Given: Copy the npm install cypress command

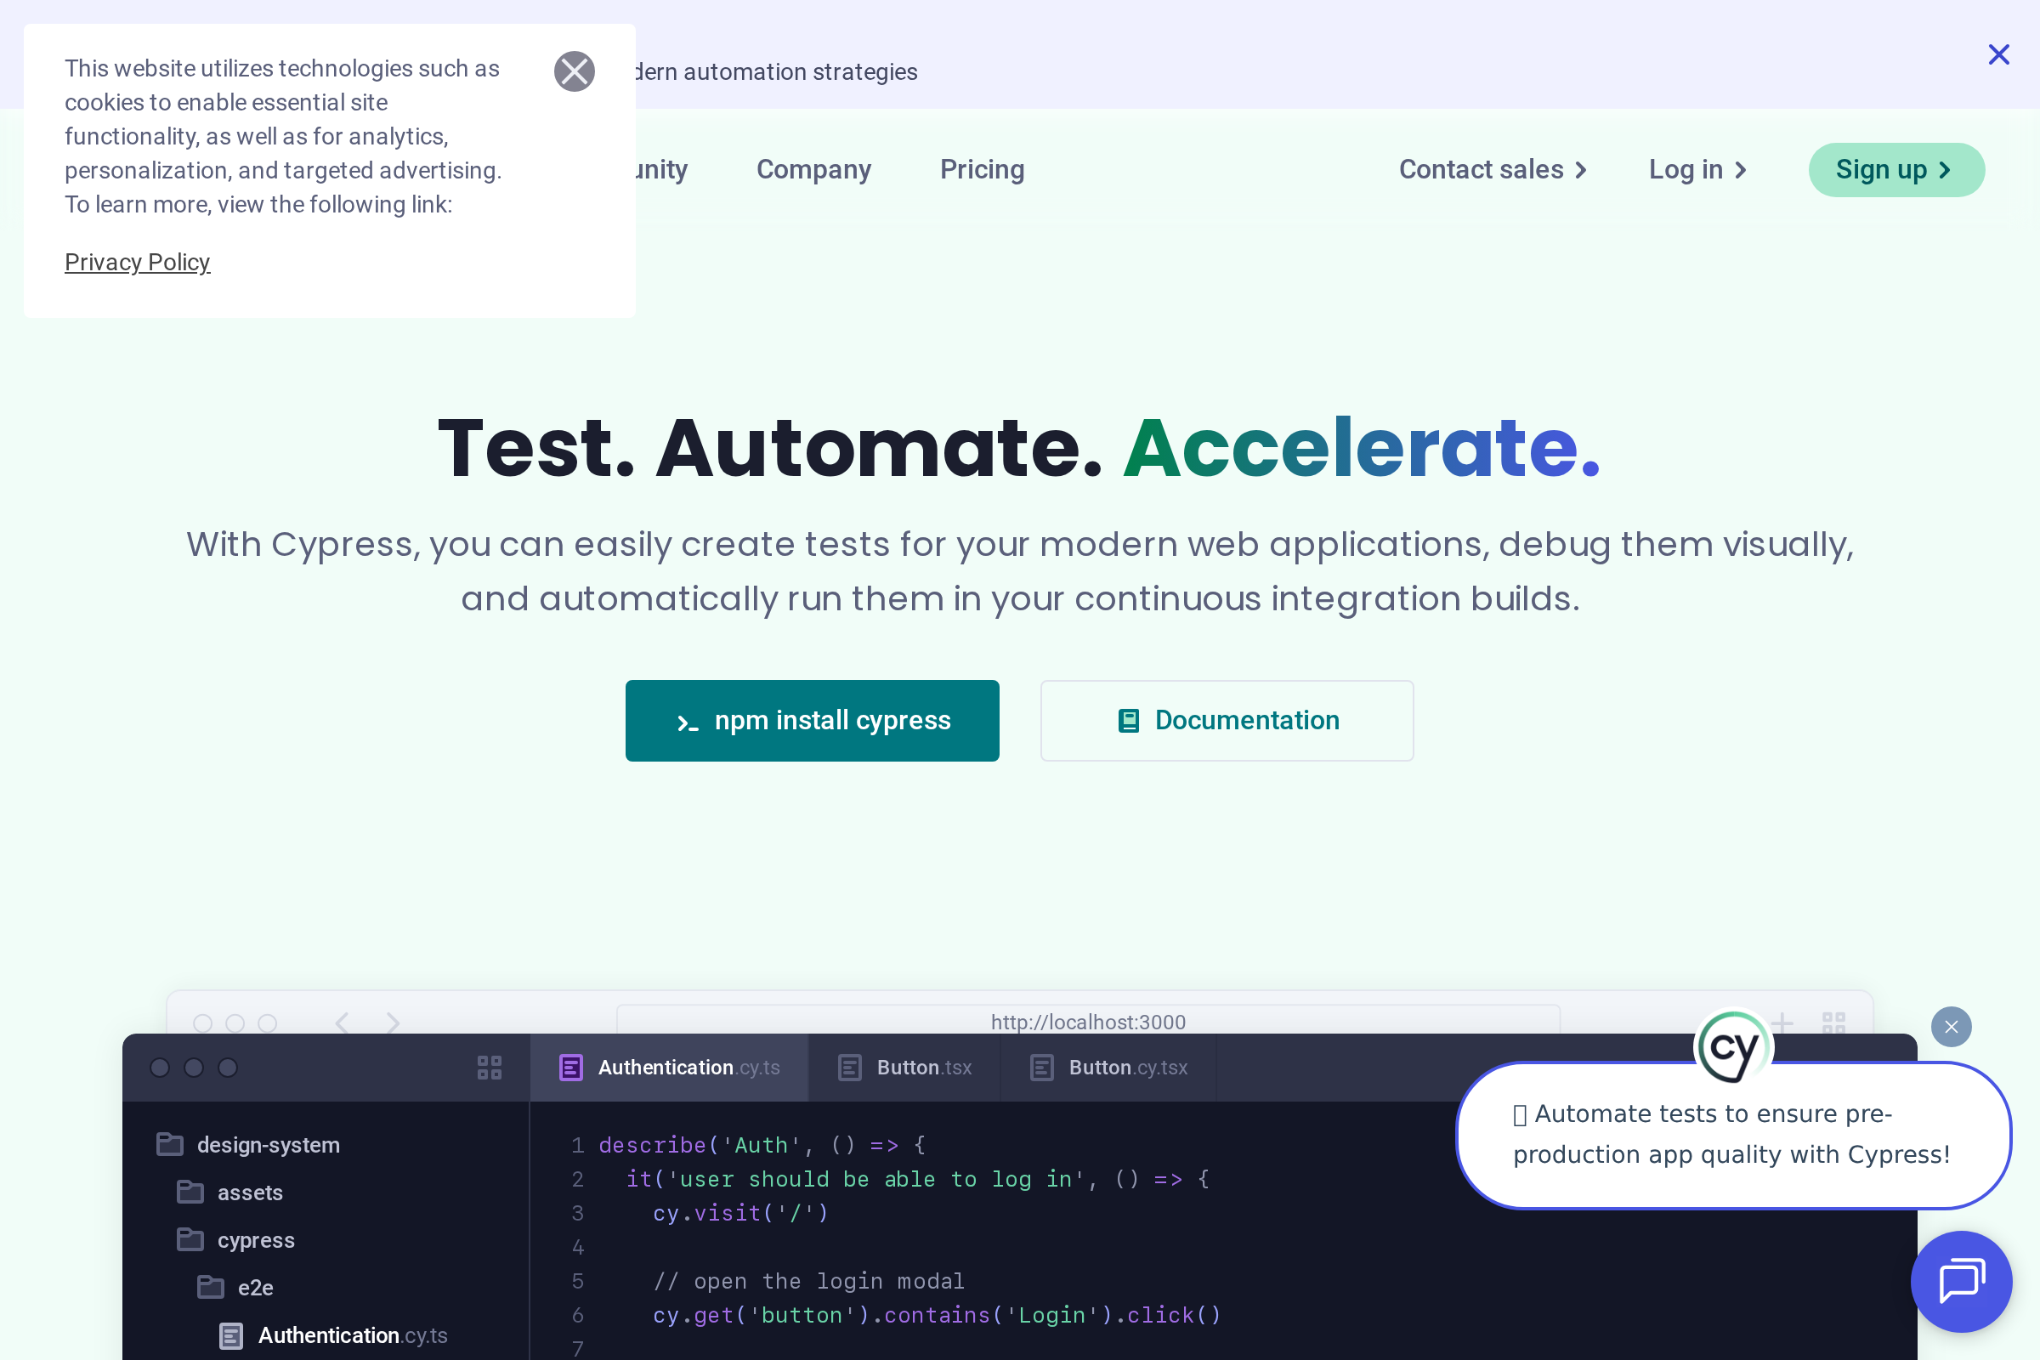Looking at the screenshot, I should [812, 721].
